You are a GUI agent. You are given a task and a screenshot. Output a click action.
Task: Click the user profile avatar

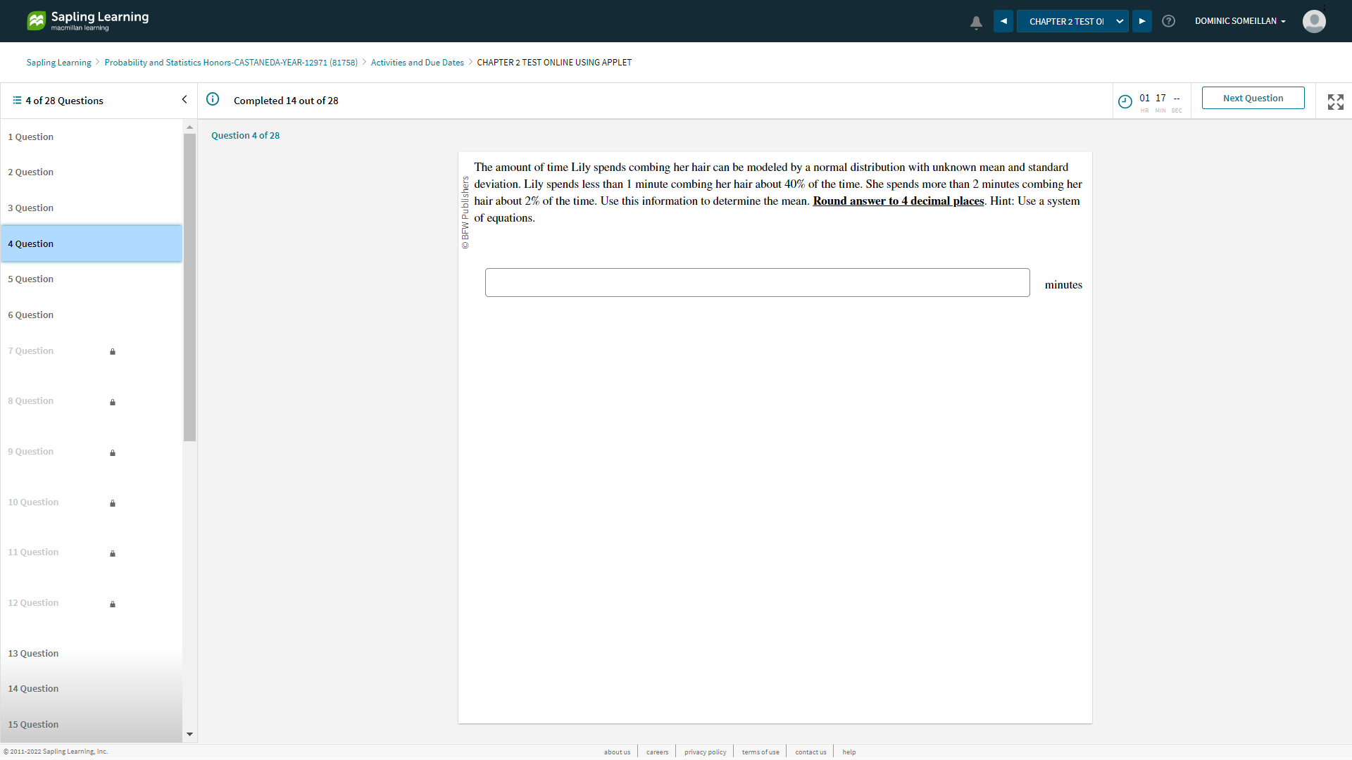(1314, 21)
